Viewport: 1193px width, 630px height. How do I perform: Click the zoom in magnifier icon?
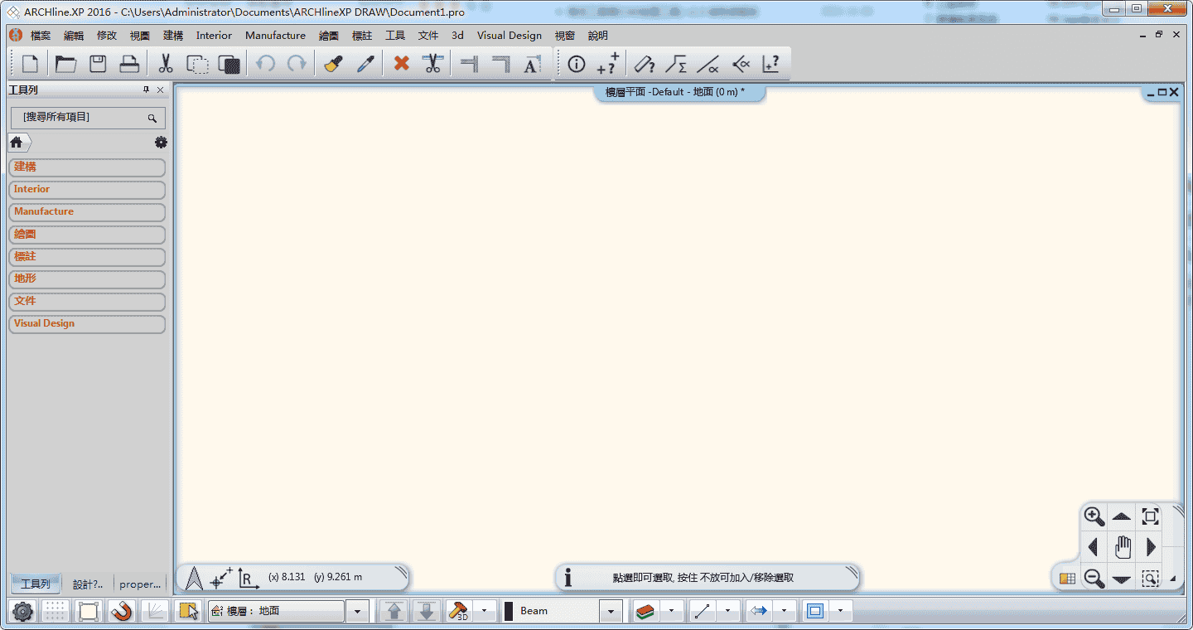1094,516
